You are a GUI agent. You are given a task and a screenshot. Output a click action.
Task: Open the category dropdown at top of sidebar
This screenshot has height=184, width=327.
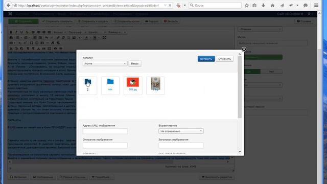[260, 29]
